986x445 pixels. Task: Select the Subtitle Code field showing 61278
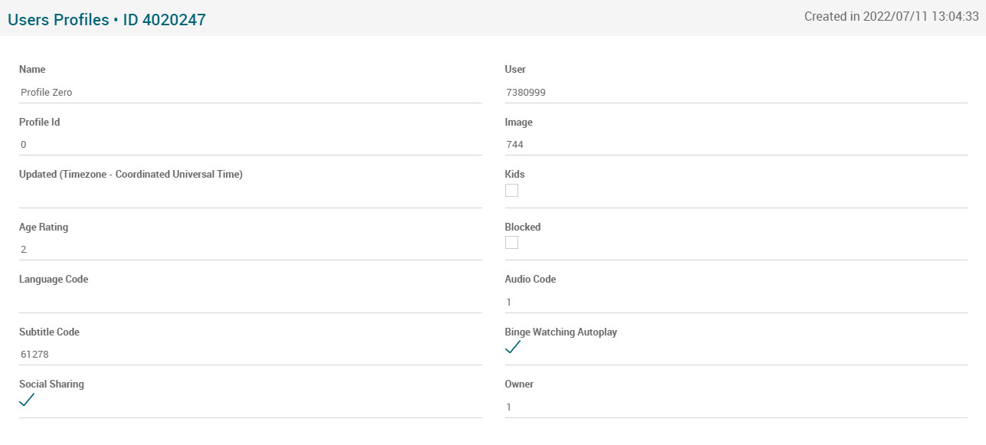click(250, 355)
